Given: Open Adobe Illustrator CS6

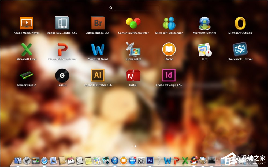Looking at the screenshot, I should point(98,75).
